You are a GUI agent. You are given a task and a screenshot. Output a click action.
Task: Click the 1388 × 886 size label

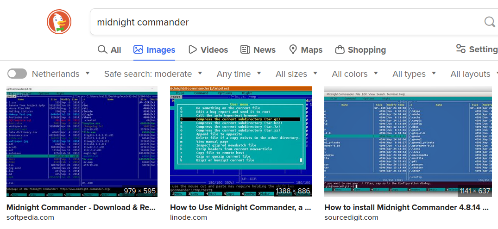(292, 191)
